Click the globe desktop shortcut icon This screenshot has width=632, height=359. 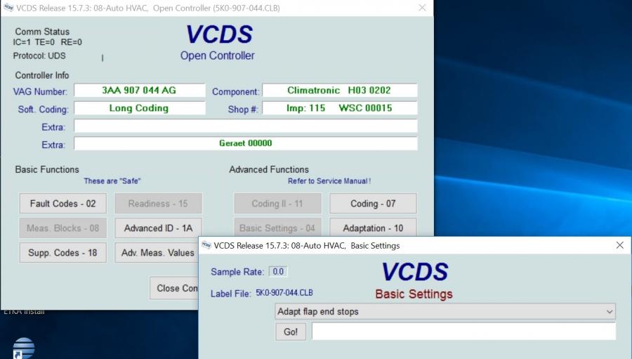23,348
